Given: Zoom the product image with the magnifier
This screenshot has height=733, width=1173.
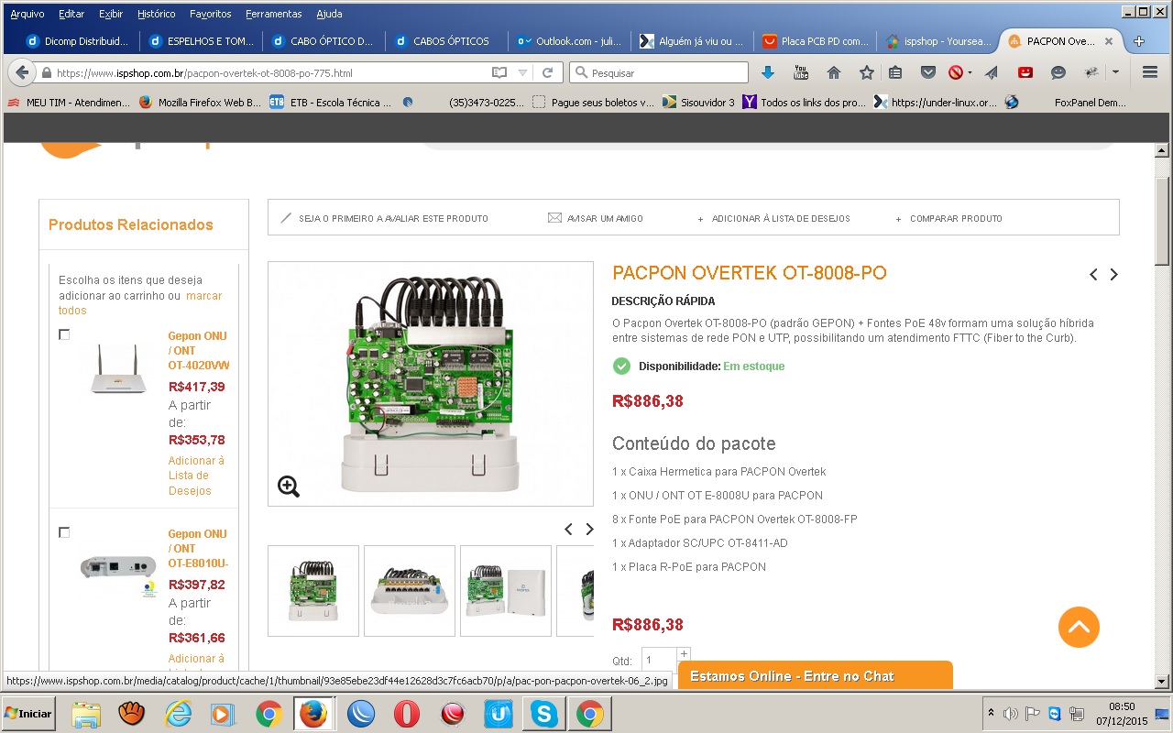Looking at the screenshot, I should coord(289,487).
